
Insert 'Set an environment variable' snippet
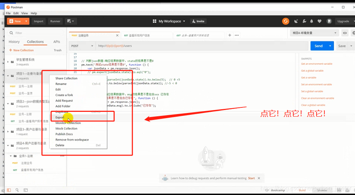coord(316,84)
